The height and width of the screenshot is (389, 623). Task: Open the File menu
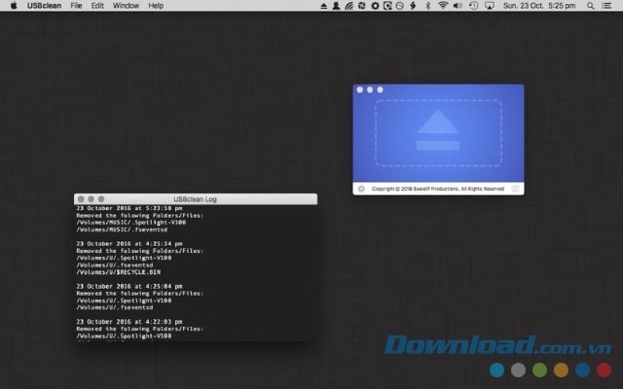(x=76, y=6)
